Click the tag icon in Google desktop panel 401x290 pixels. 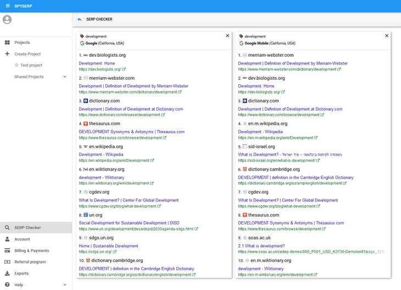point(82,36)
